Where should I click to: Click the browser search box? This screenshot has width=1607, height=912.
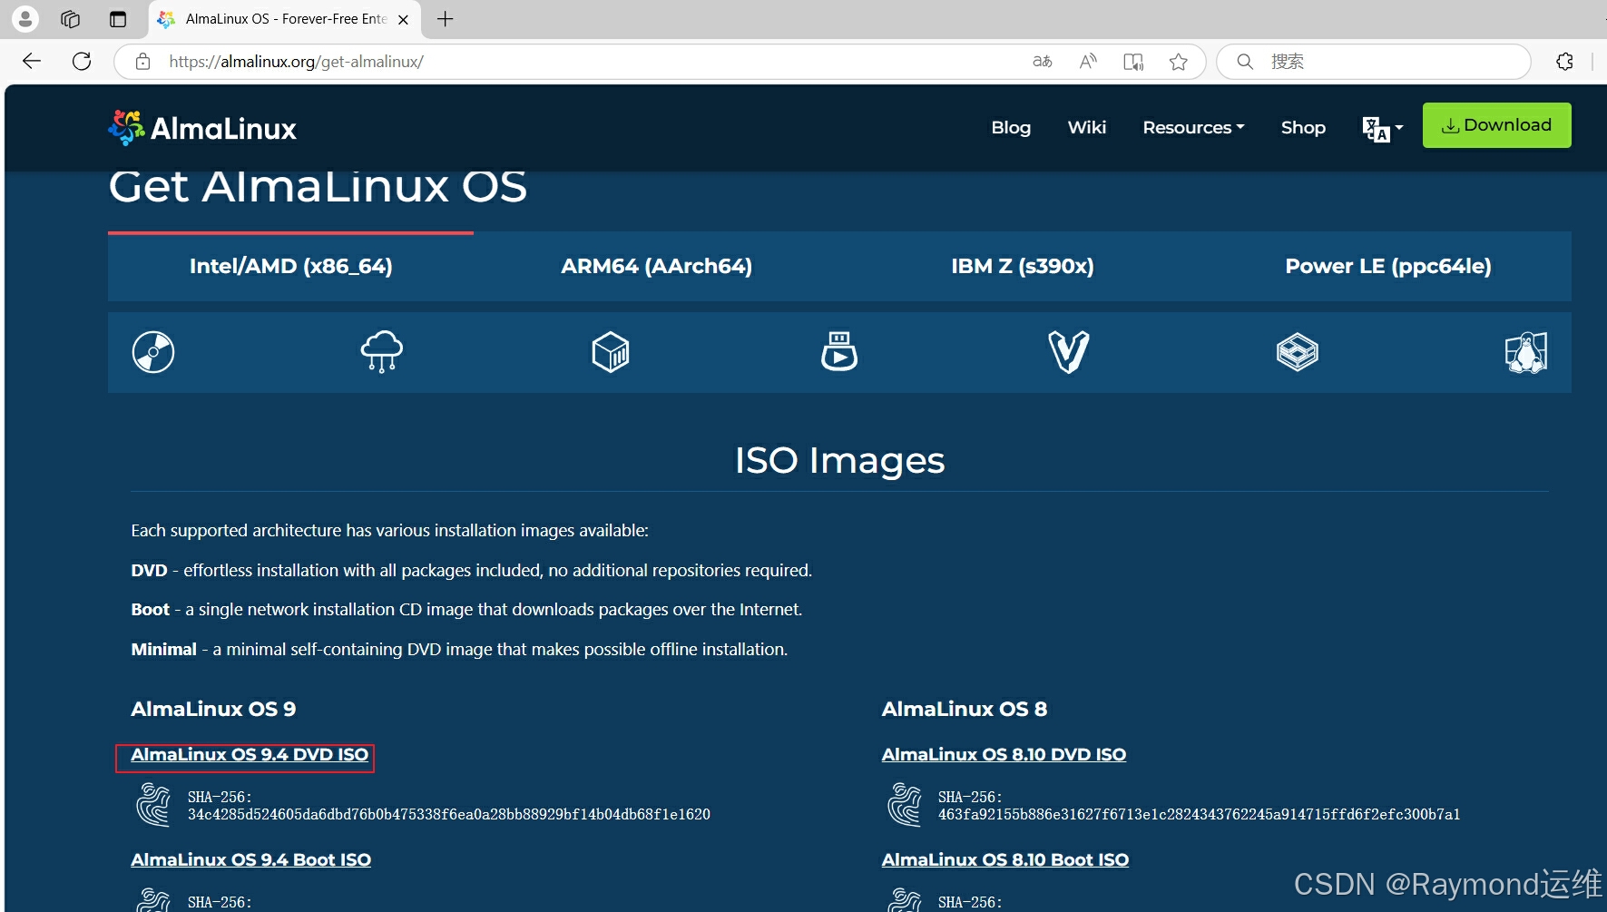tap(1374, 62)
